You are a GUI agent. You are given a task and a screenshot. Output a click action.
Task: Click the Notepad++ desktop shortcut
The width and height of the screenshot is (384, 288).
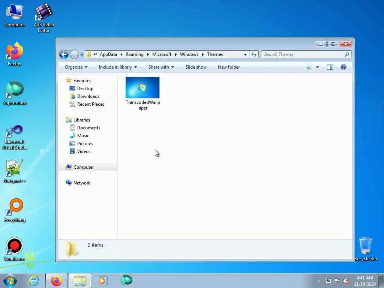pos(15,171)
